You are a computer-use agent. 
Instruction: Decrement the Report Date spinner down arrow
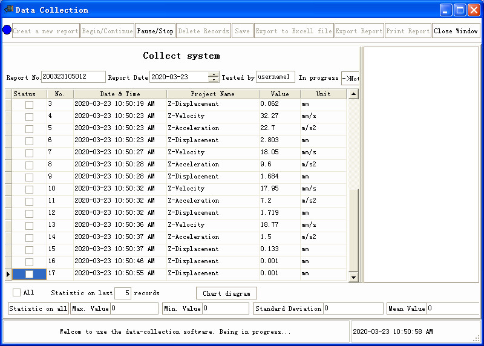[214, 80]
